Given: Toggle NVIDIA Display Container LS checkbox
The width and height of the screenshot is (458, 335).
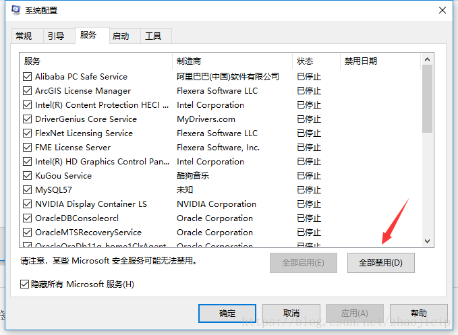Looking at the screenshot, I should 27,204.
